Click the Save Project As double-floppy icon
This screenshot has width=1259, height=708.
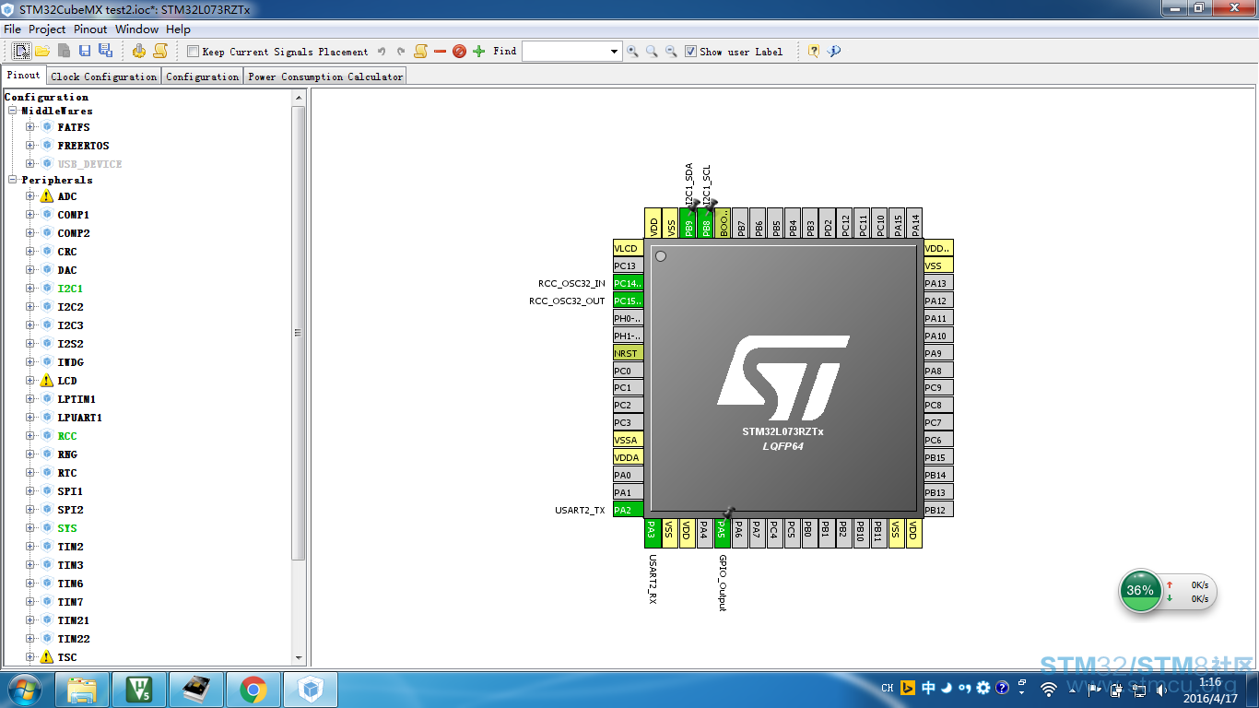[x=104, y=51]
